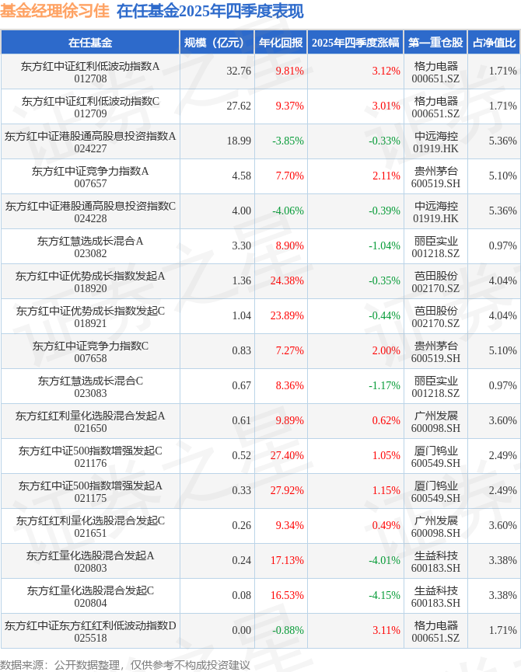Select the 年化回报 column header

[x=281, y=43]
